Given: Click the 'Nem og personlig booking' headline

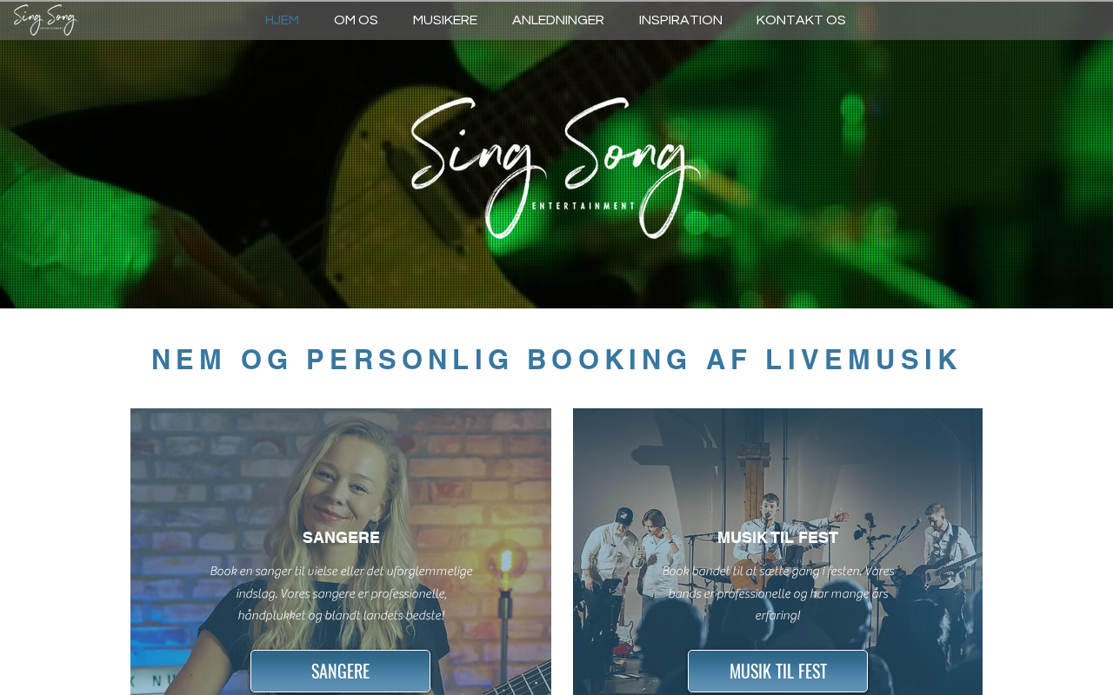Looking at the screenshot, I should 556,360.
